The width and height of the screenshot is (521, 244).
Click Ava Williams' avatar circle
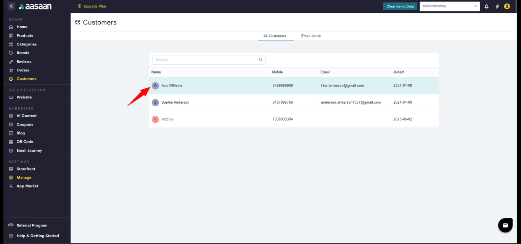[x=155, y=86]
